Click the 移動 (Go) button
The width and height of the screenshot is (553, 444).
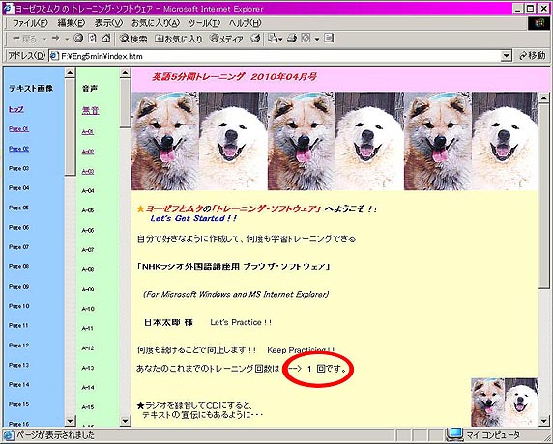pos(532,56)
